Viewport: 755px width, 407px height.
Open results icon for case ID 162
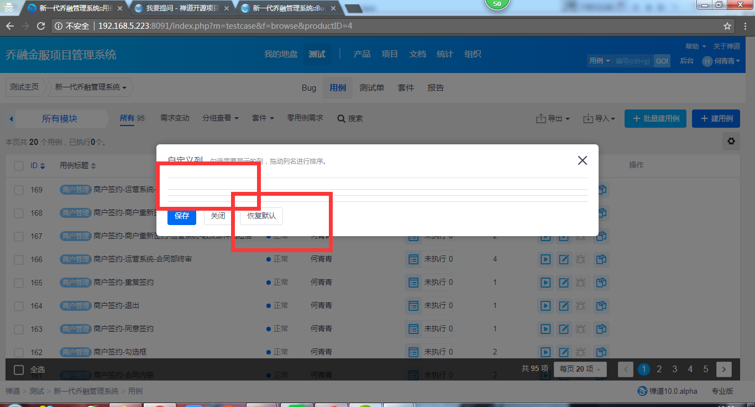click(x=413, y=352)
